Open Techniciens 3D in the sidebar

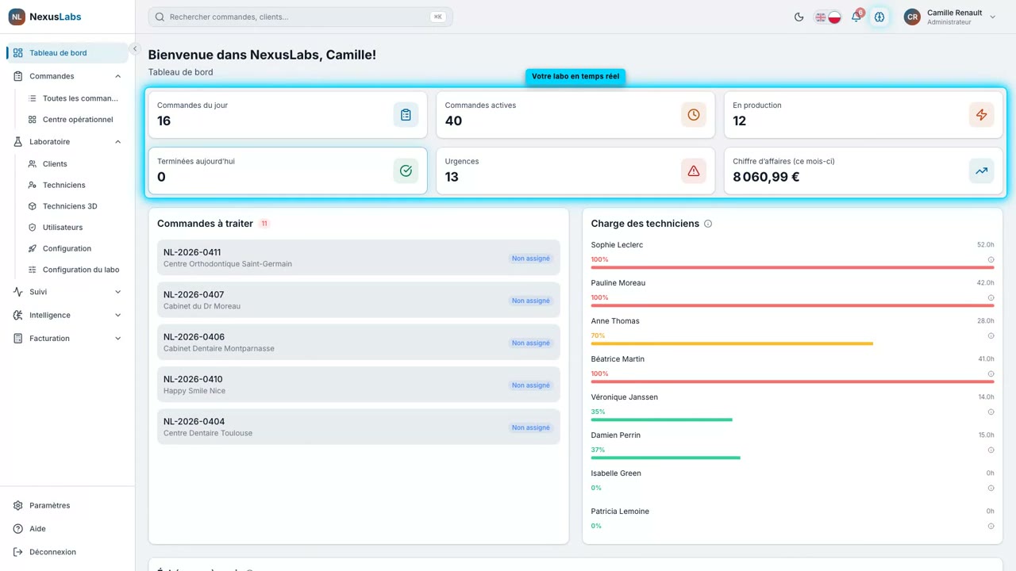click(70, 206)
